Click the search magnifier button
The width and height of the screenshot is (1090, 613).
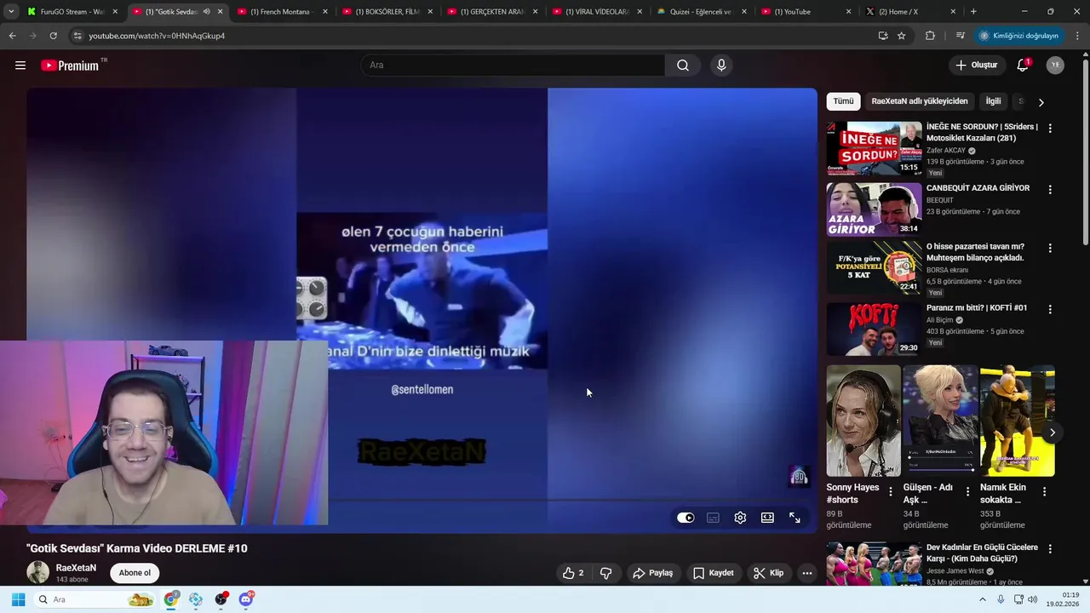683,66
